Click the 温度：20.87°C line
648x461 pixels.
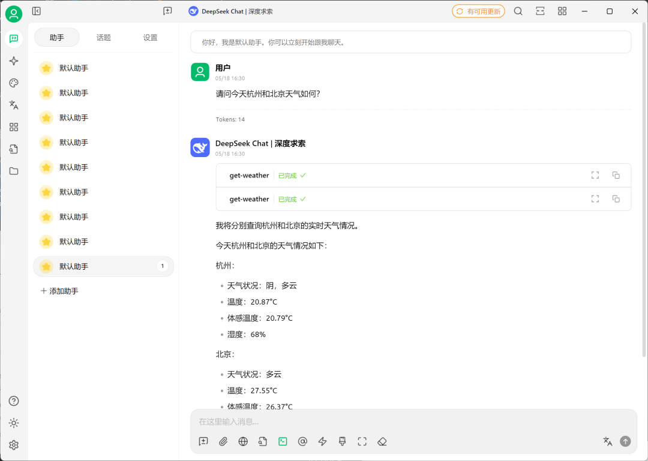(x=252, y=302)
